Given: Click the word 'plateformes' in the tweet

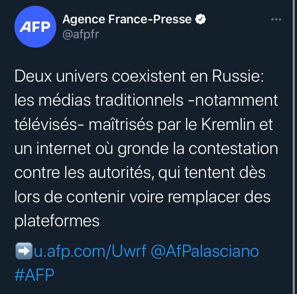Looking at the screenshot, I should pyautogui.click(x=57, y=221).
